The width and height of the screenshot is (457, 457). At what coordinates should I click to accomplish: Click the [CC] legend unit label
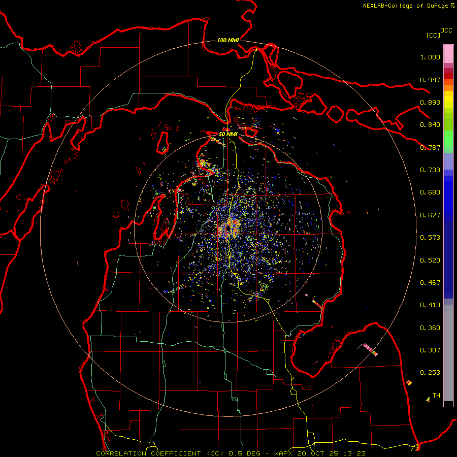pyautogui.click(x=433, y=35)
